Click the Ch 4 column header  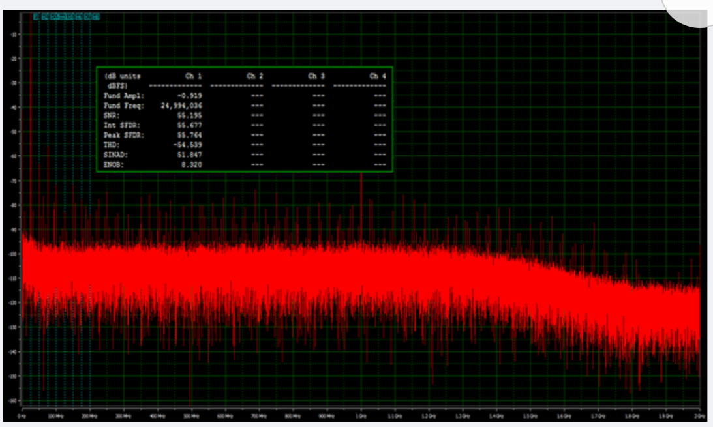[x=378, y=76]
